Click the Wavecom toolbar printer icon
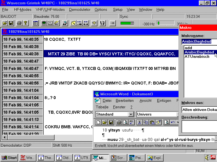 click(x=19, y=23)
